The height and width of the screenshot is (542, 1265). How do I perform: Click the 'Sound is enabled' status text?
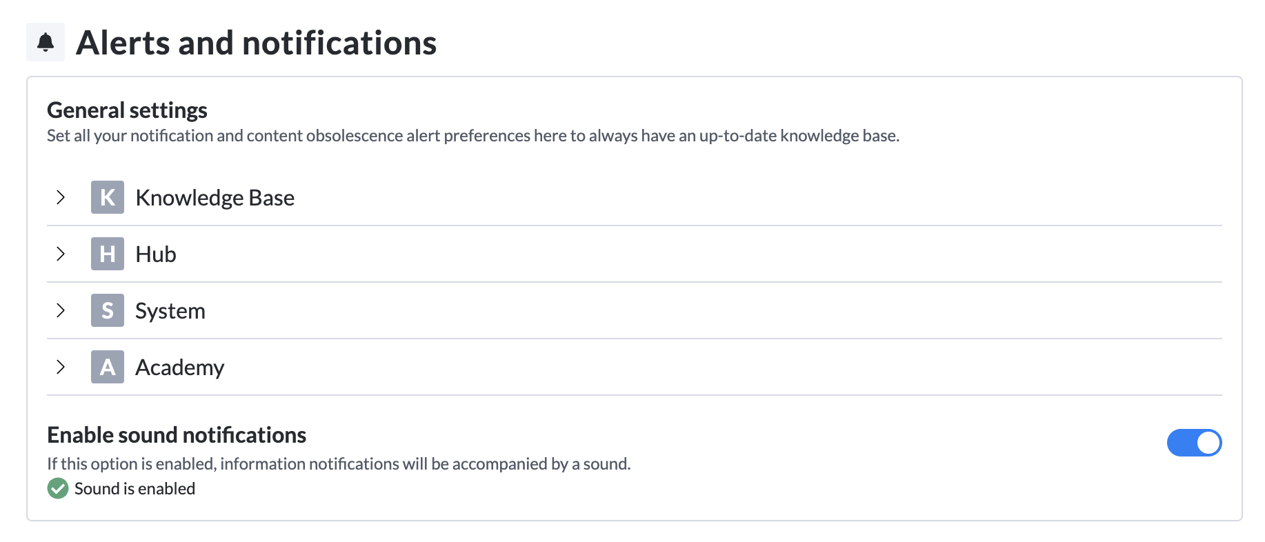click(x=135, y=489)
